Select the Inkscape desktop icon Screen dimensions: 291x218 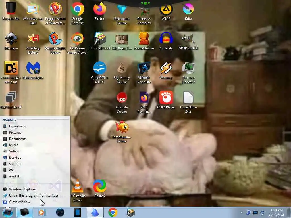coord(11,41)
